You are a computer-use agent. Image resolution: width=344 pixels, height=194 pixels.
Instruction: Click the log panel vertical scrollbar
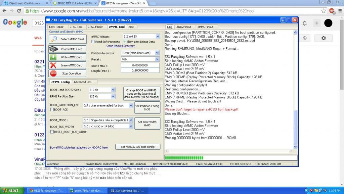click(x=295, y=90)
